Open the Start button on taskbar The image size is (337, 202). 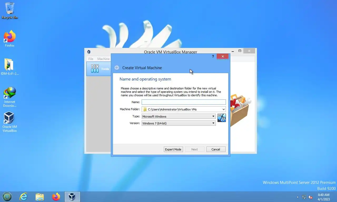(x=7, y=196)
